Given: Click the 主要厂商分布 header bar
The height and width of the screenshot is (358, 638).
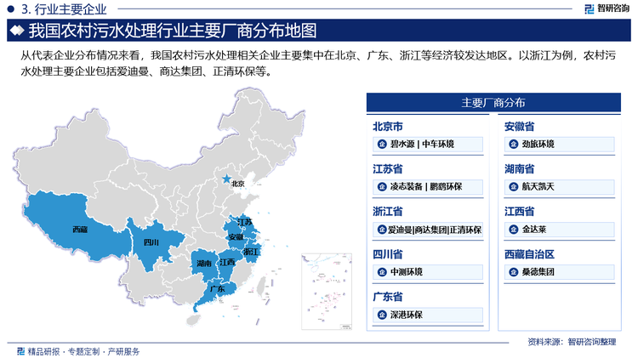Looking at the screenshot, I should (x=493, y=103).
